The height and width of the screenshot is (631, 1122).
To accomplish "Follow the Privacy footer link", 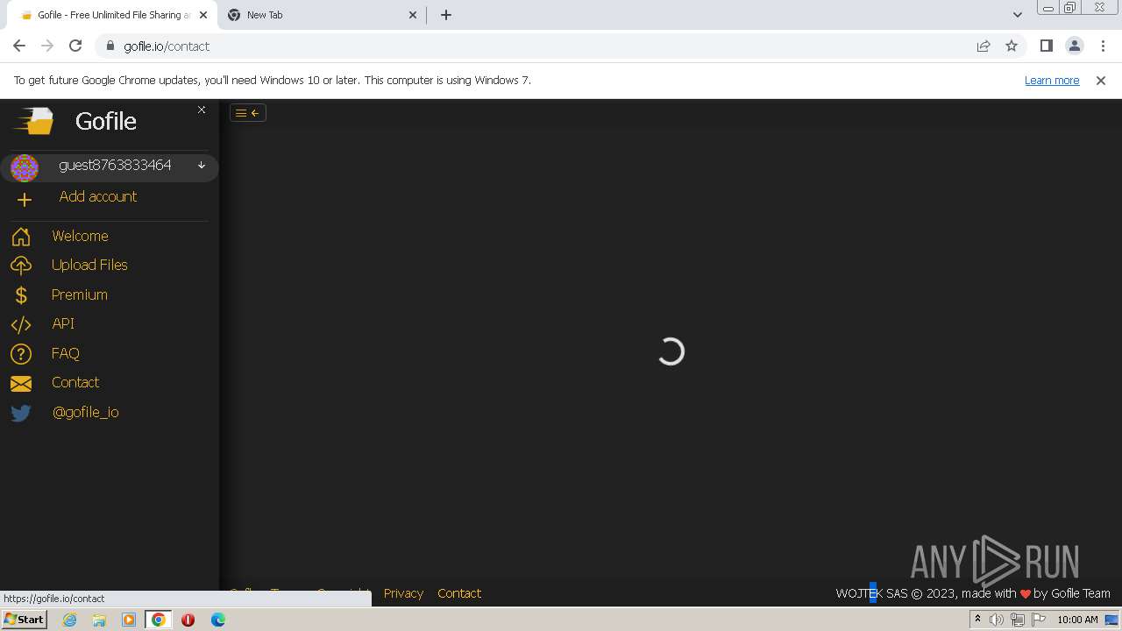I will point(403,593).
